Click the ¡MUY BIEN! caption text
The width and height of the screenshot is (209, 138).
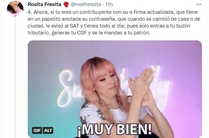click(115, 129)
